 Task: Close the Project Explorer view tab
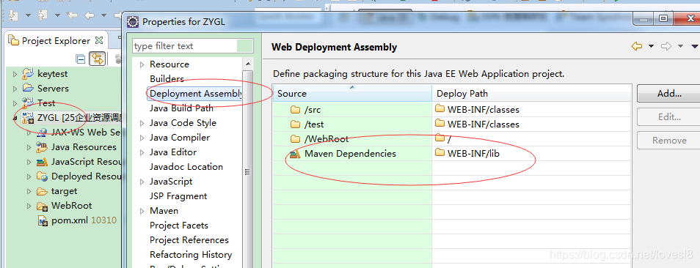click(99, 40)
